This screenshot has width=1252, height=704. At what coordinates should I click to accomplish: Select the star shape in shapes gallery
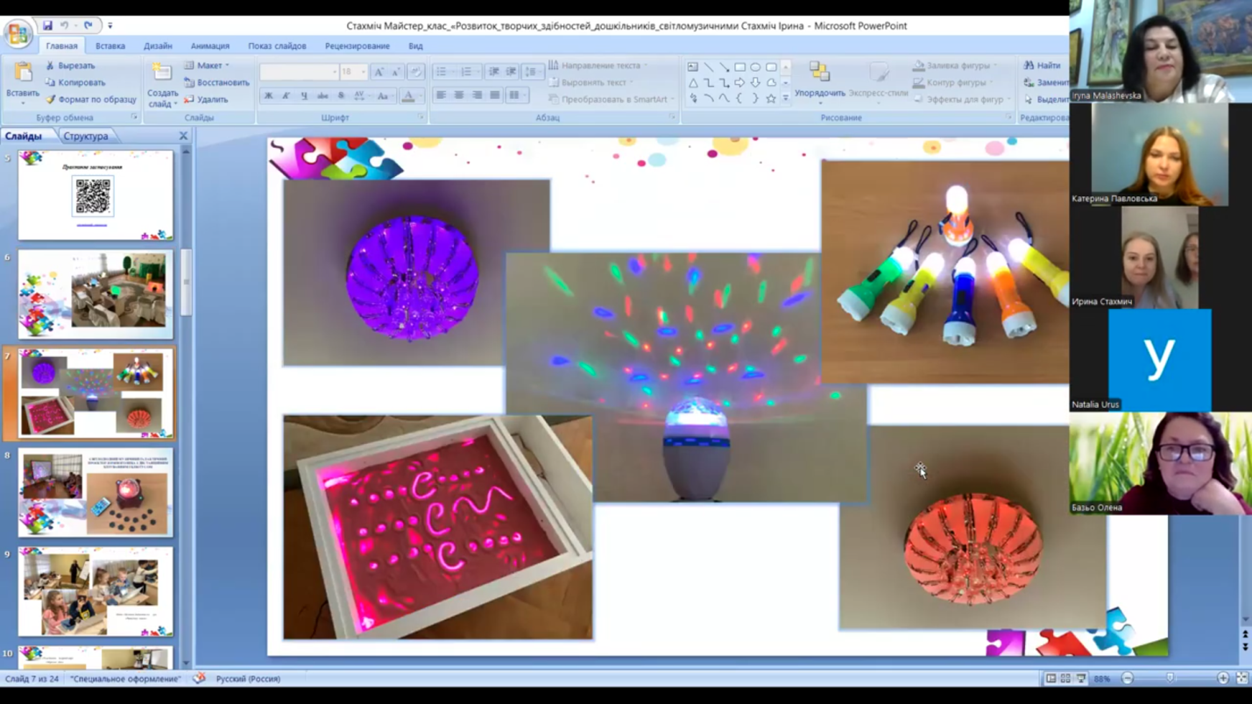point(771,99)
